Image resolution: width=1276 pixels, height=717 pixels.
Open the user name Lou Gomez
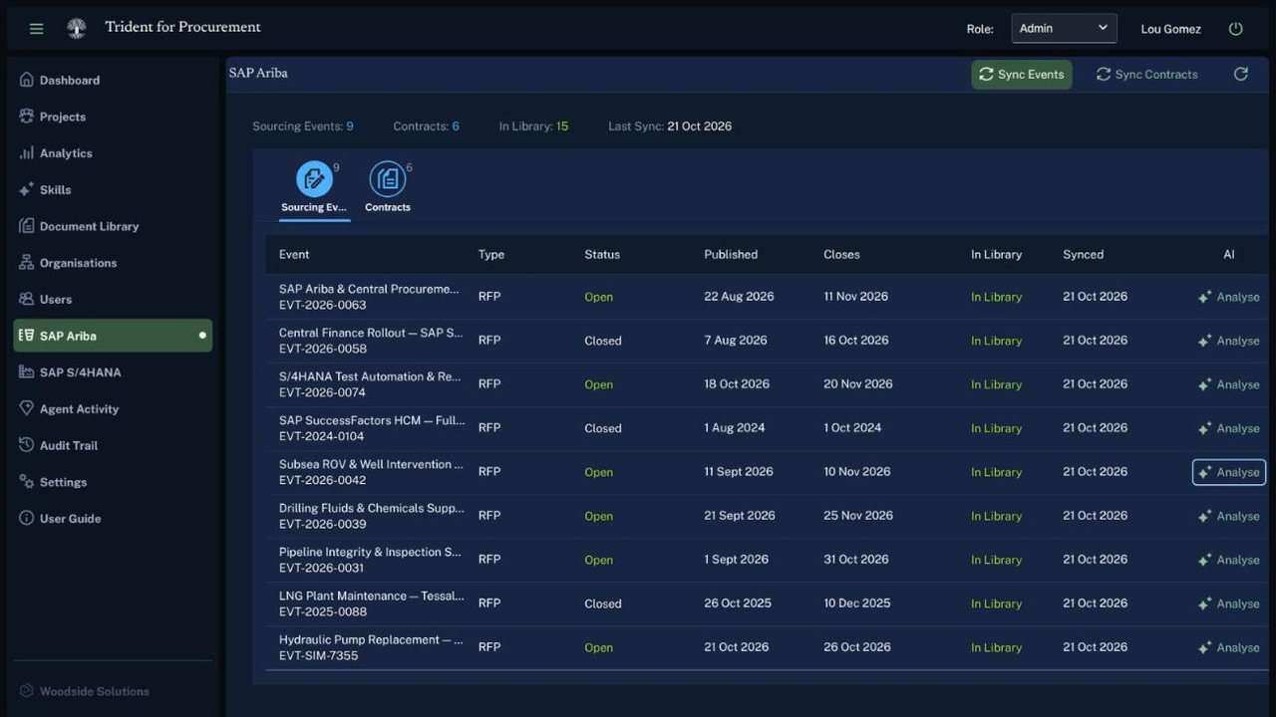(x=1170, y=29)
